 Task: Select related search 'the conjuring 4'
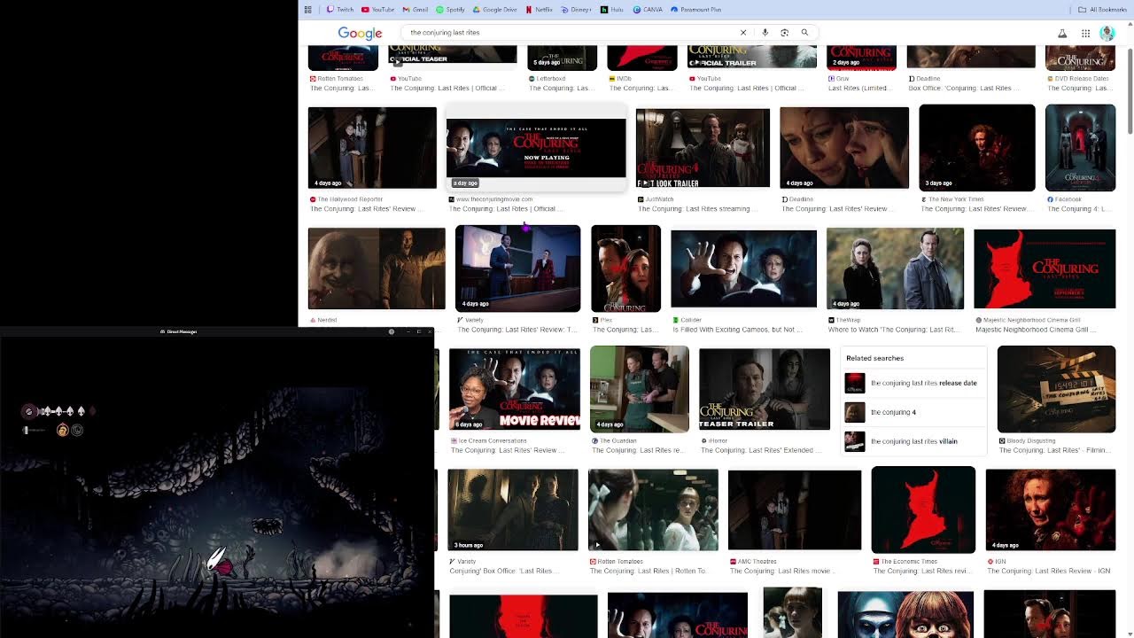click(x=912, y=412)
